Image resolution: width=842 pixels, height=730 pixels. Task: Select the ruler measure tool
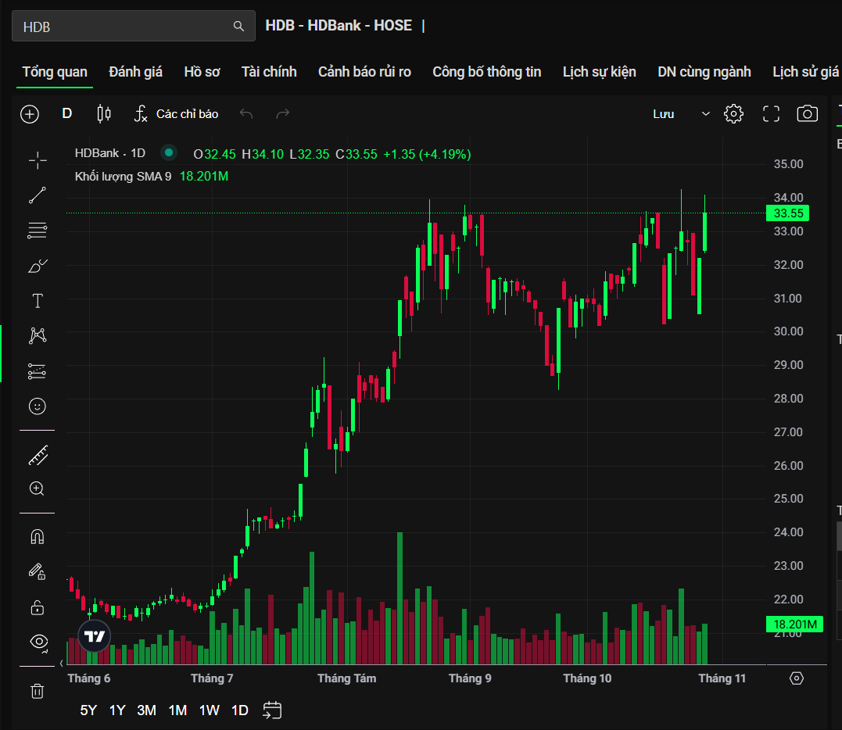37,455
